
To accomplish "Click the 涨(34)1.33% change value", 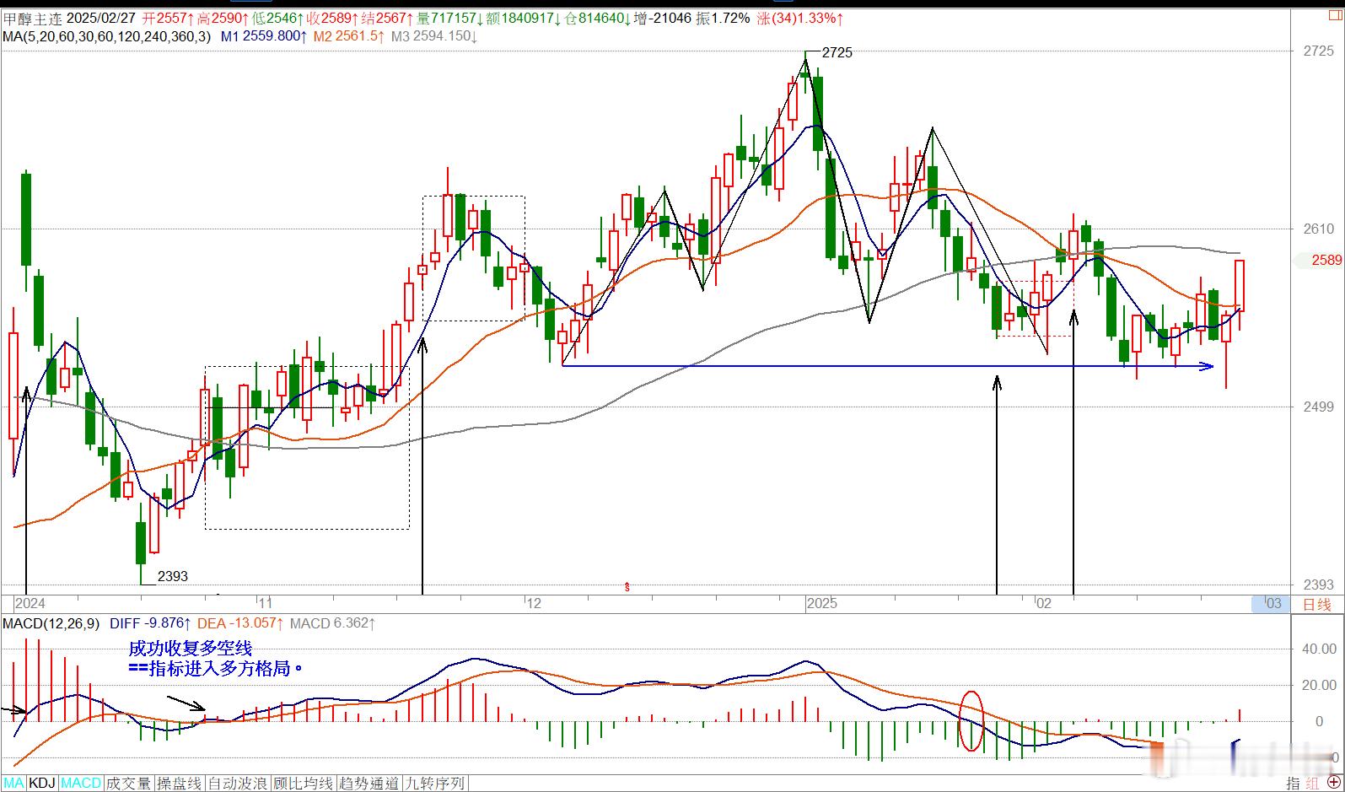I will click(x=799, y=18).
